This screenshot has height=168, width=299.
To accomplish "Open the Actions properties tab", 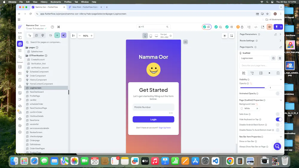I will coord(252,73).
